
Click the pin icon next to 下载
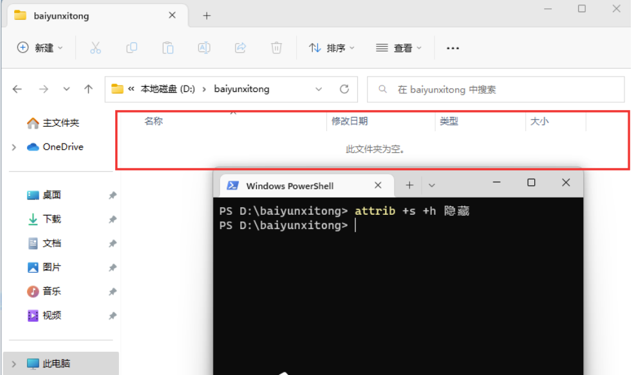(x=113, y=219)
